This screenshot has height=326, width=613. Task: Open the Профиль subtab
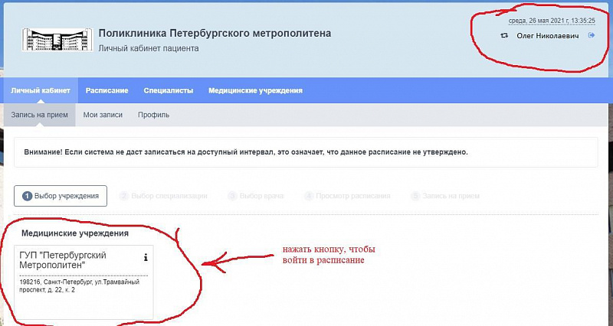154,115
